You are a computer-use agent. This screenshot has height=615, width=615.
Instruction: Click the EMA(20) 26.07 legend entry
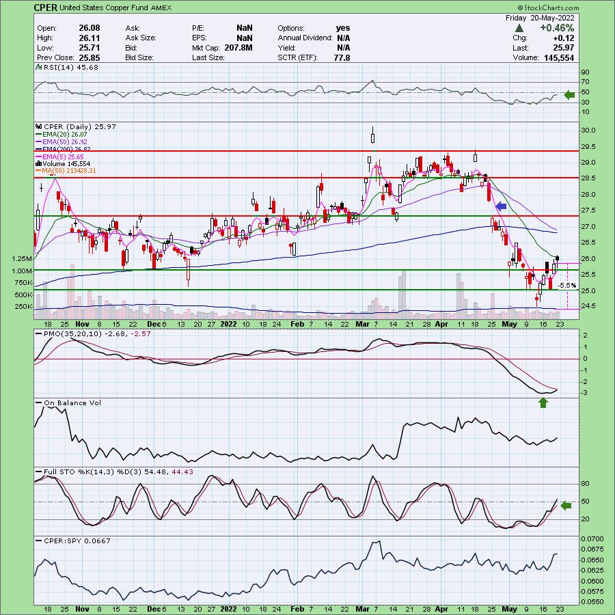pyautogui.click(x=61, y=135)
